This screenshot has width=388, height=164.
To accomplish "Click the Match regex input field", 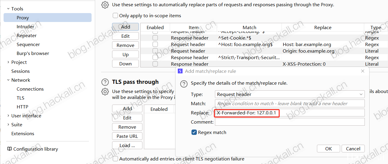I will [290, 103].
